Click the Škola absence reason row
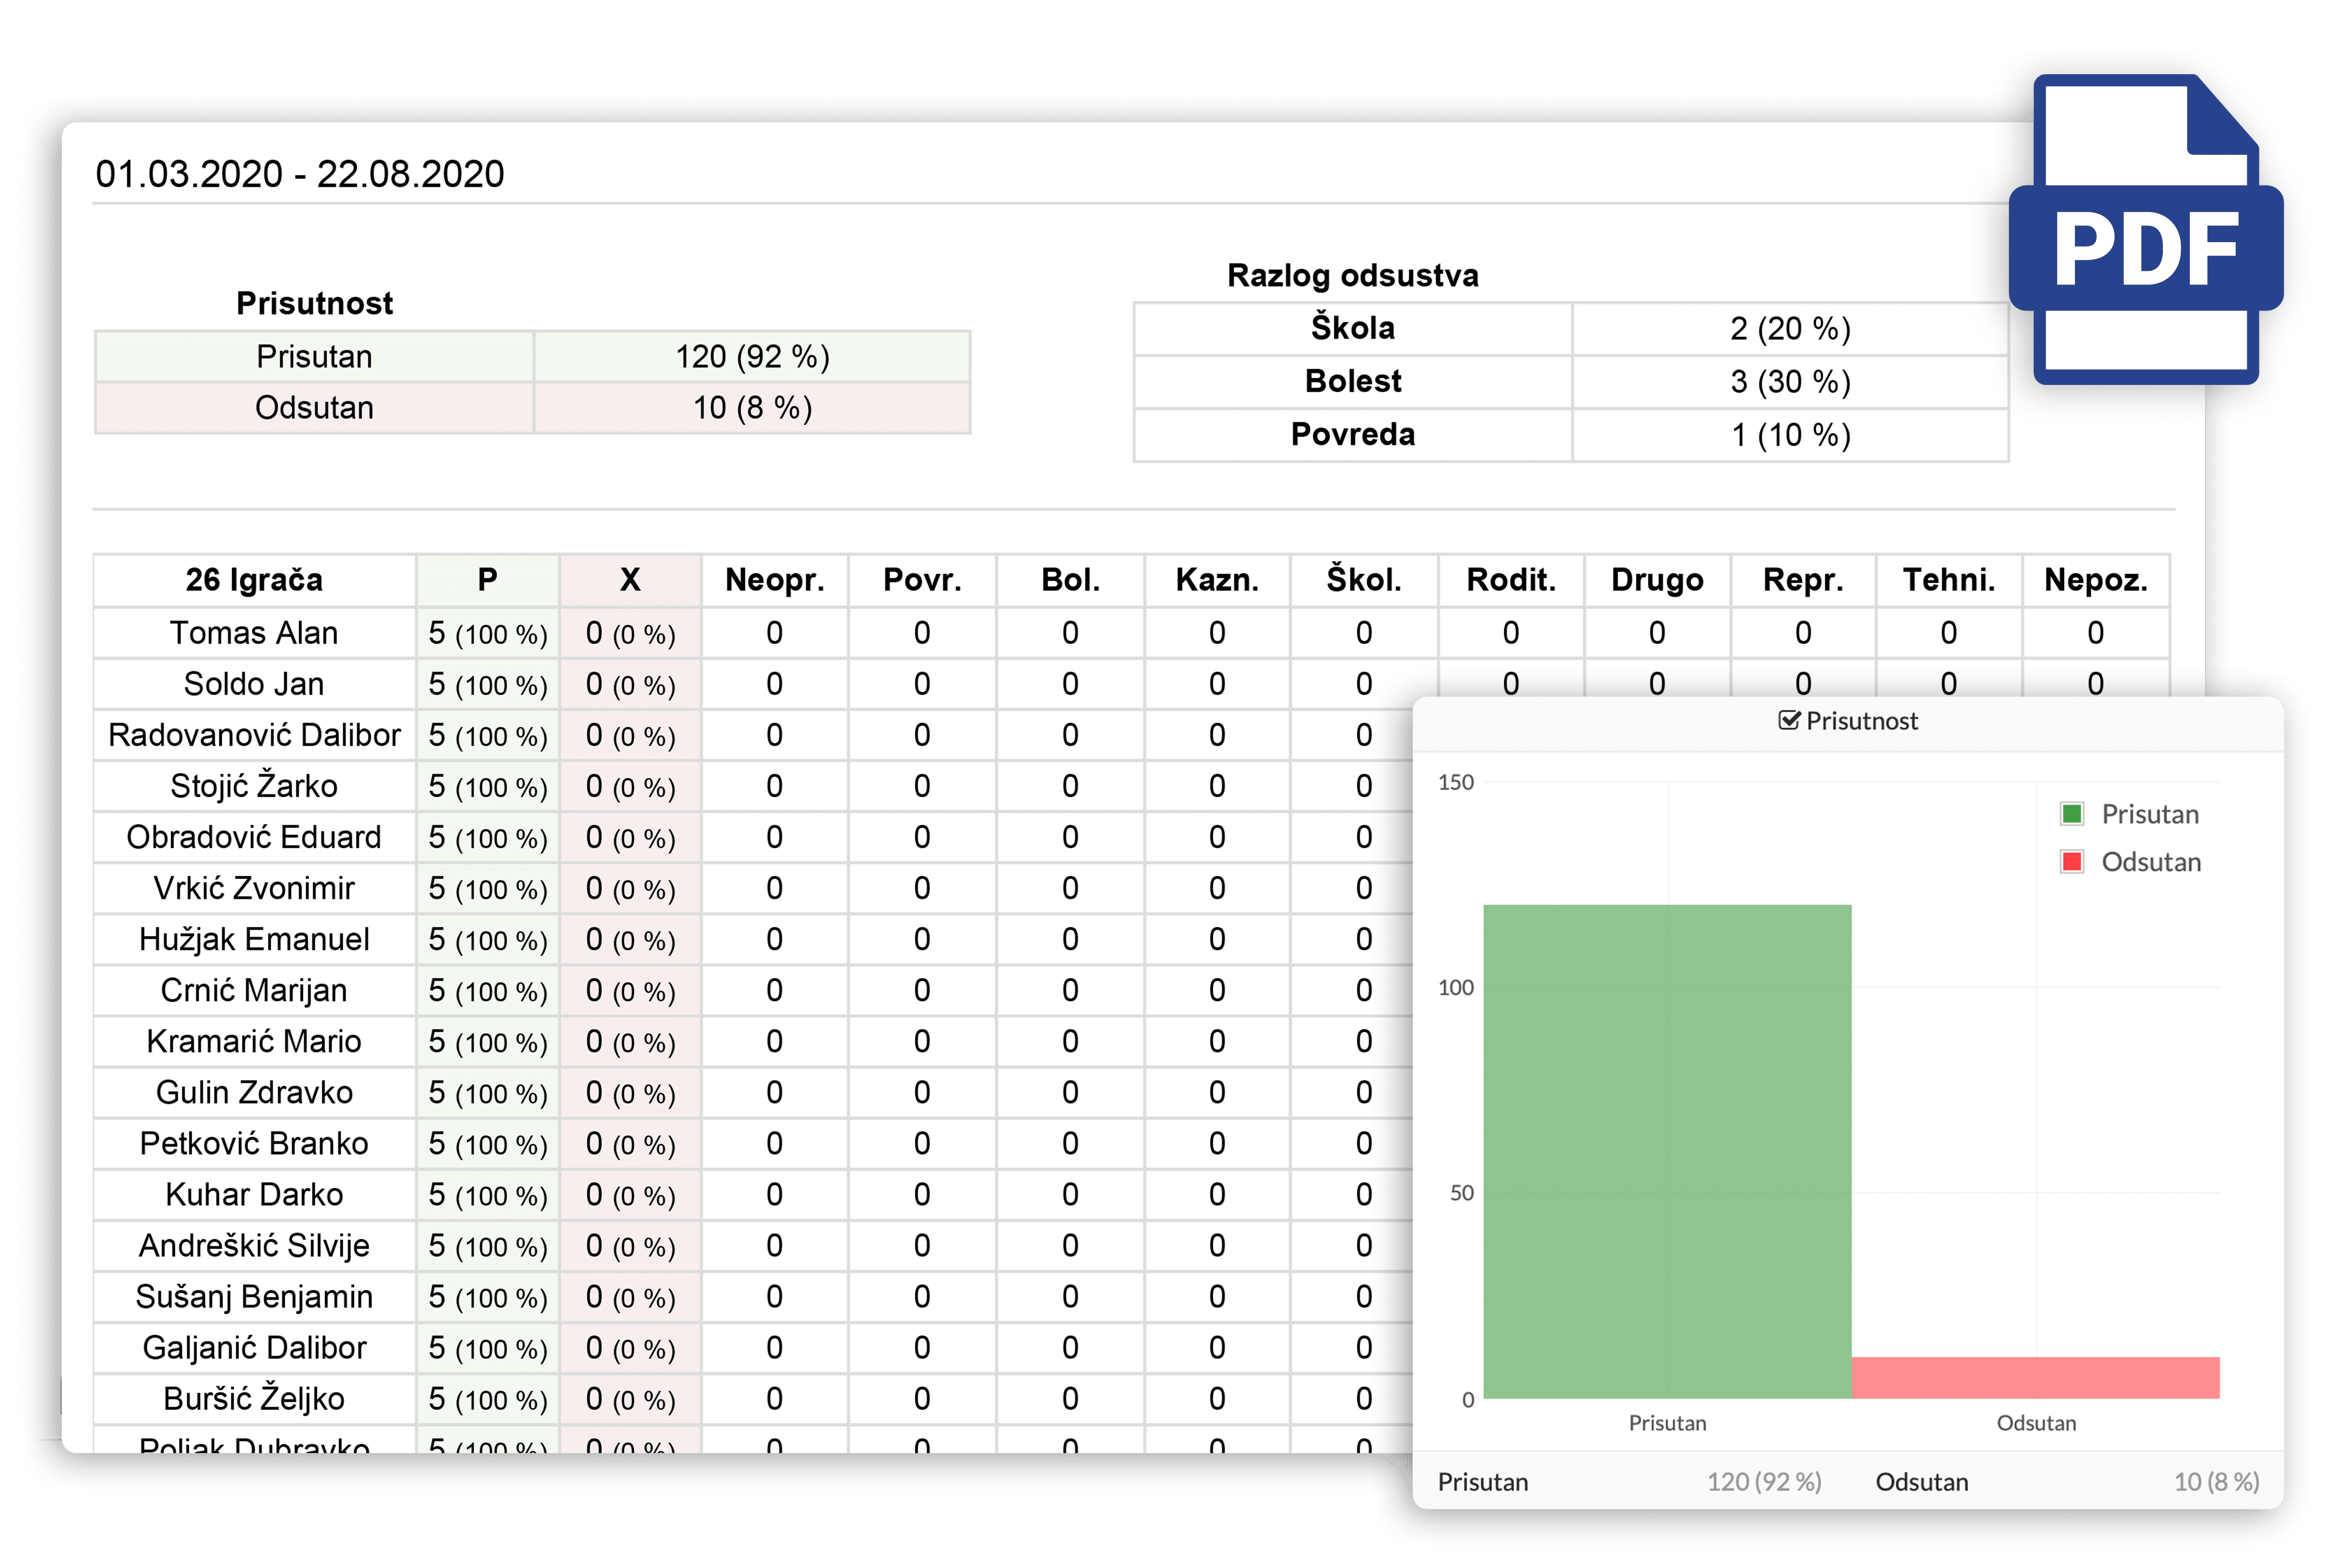Screen dimensions: 2343x1568 [x=1571, y=328]
